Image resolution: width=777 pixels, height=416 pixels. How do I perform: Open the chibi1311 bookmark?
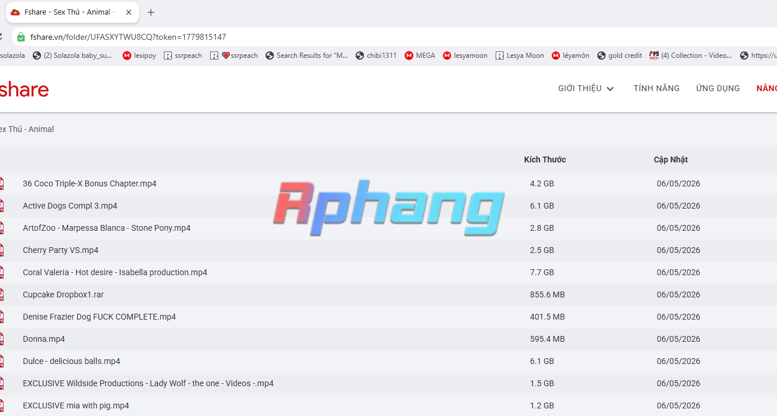376,56
